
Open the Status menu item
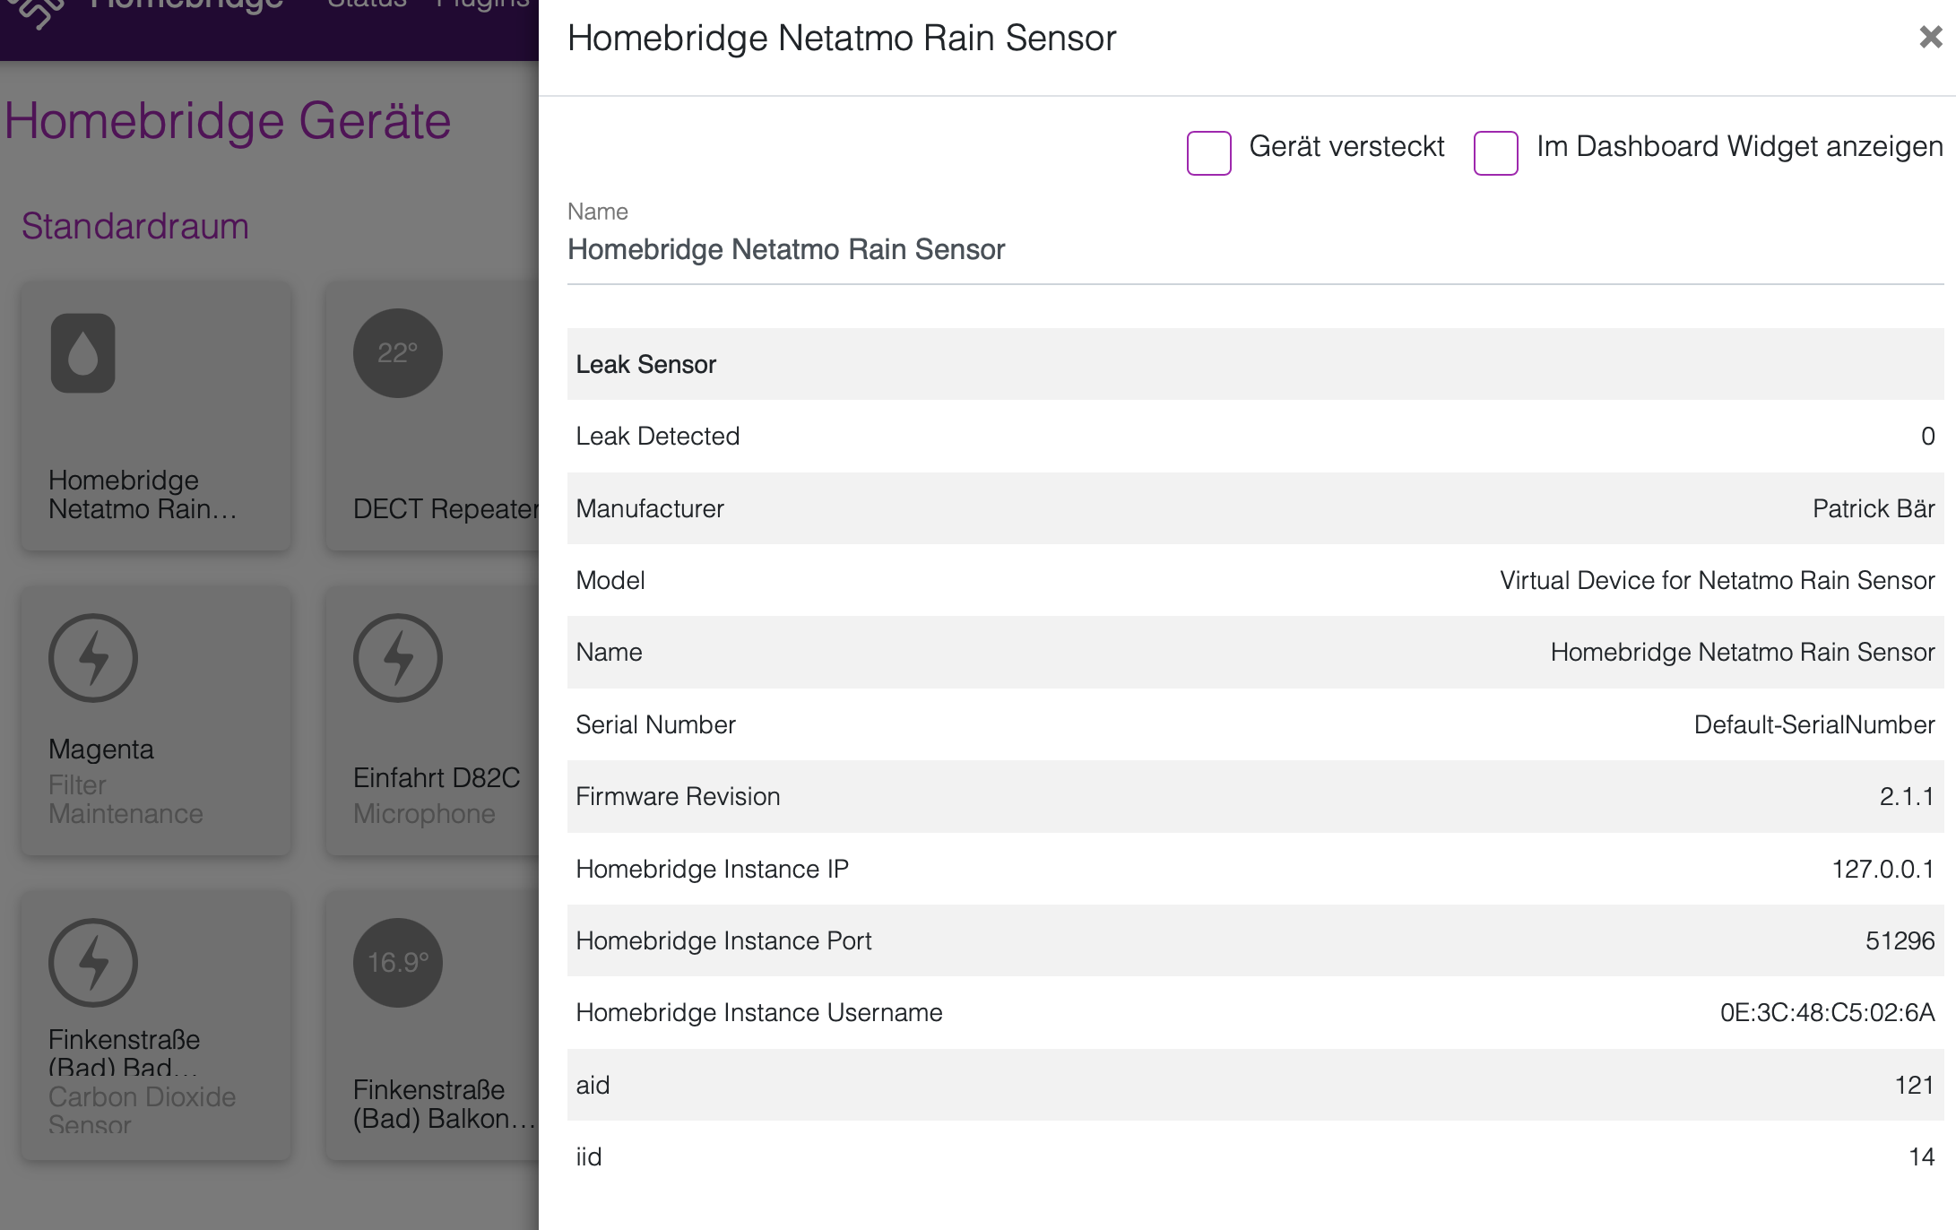pos(367,4)
